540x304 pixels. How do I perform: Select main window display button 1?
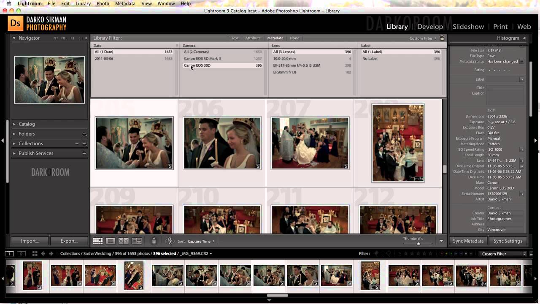tap(9, 254)
